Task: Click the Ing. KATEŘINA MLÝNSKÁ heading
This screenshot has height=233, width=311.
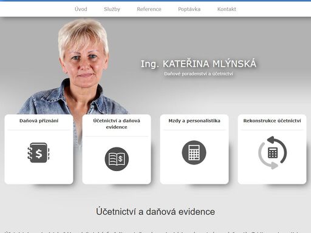Action: [199, 64]
